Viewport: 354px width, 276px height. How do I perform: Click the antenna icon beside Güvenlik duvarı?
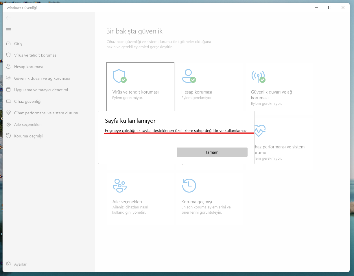pyautogui.click(x=8, y=78)
